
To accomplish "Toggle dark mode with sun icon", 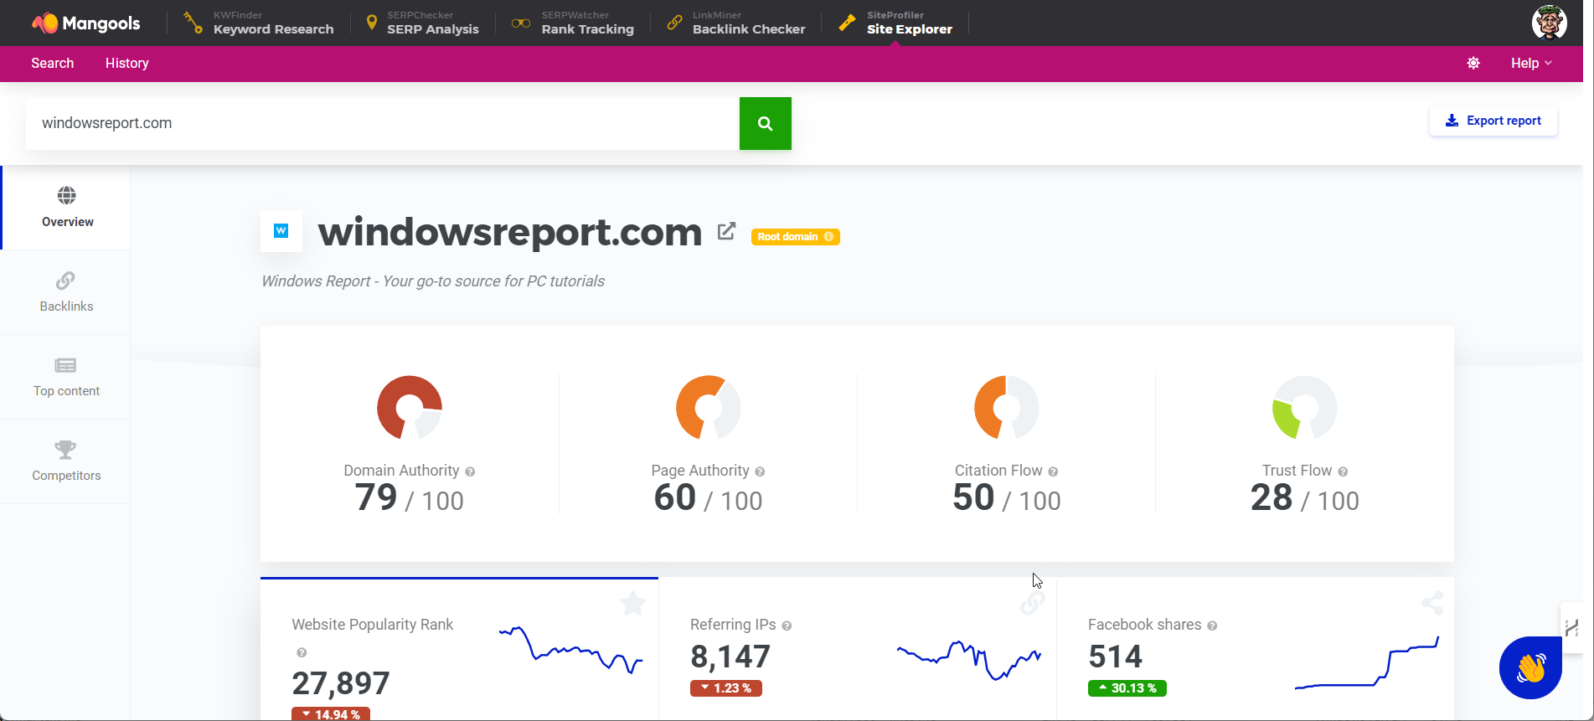I will click(x=1473, y=64).
